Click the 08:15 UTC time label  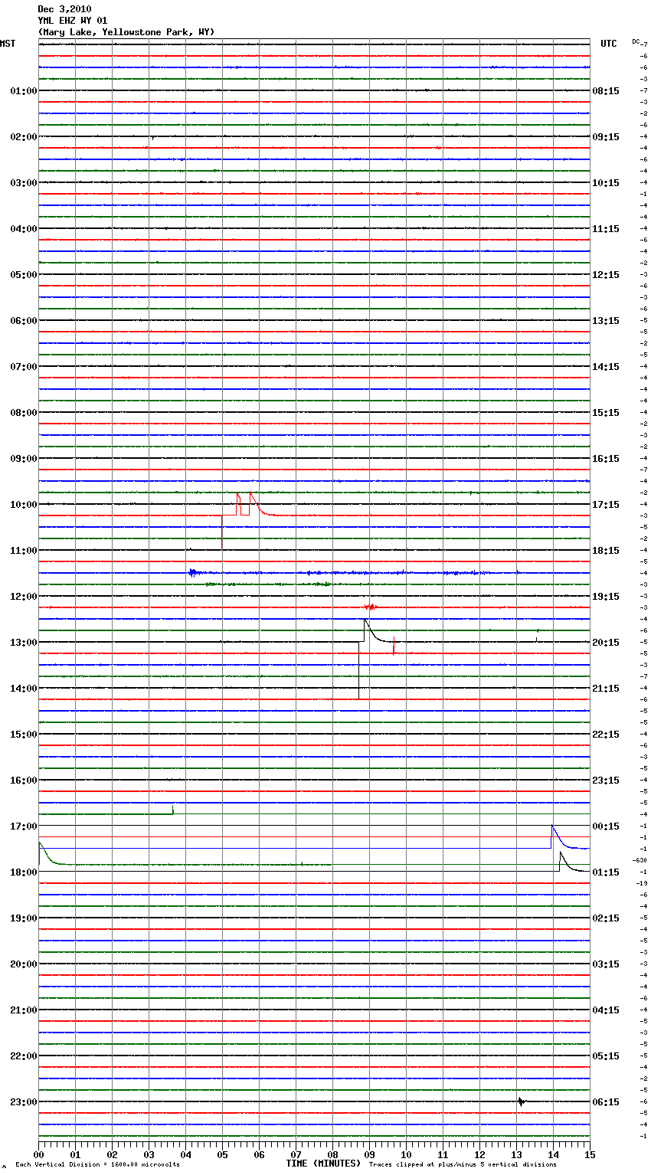[606, 90]
